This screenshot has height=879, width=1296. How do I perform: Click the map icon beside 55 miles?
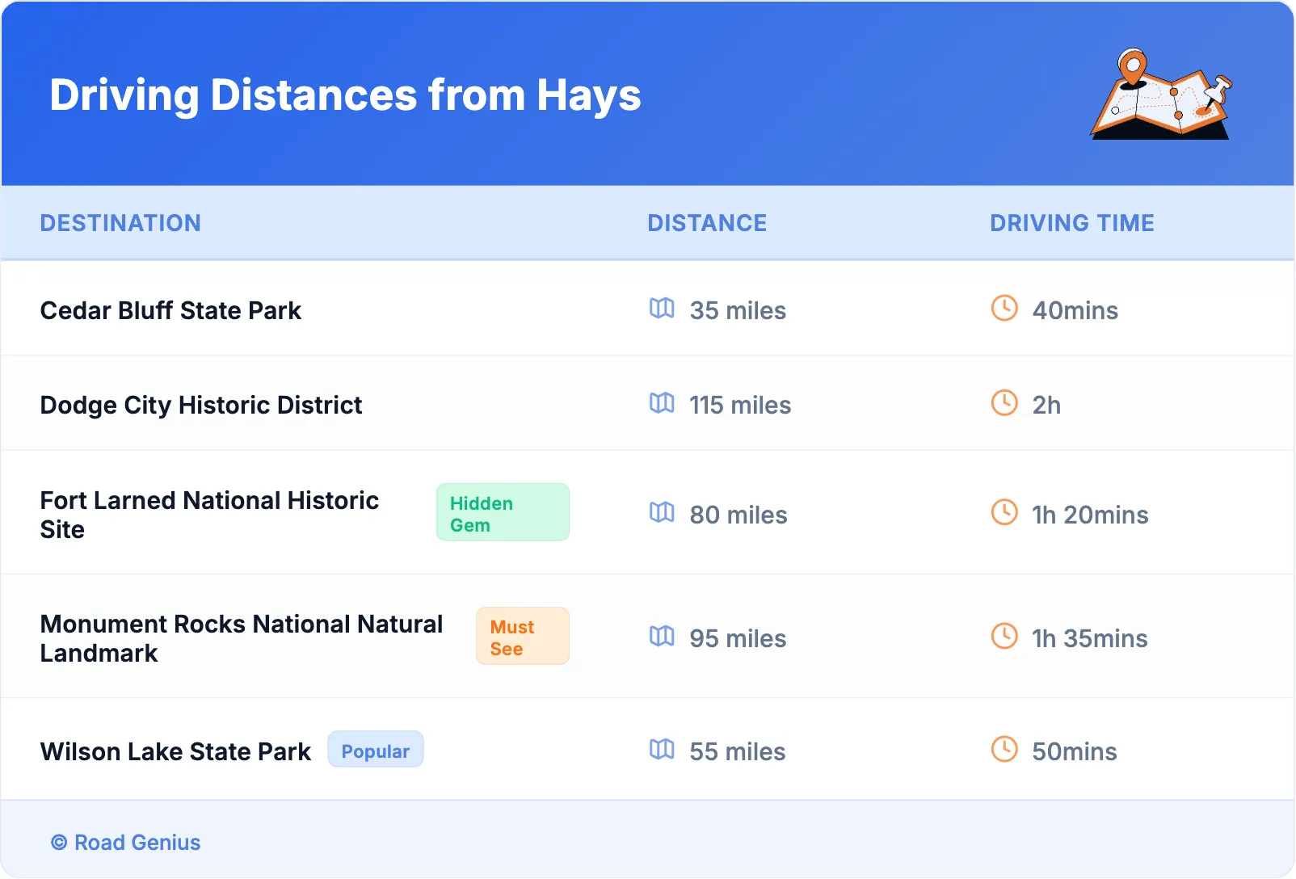tap(662, 750)
